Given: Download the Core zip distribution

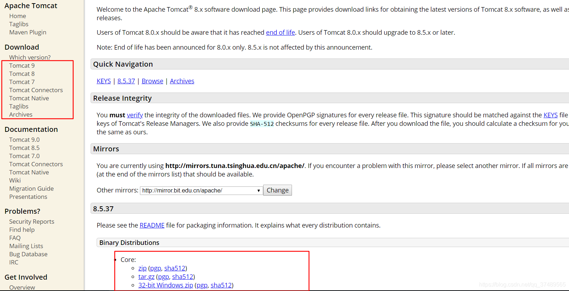Looking at the screenshot, I should (142, 268).
